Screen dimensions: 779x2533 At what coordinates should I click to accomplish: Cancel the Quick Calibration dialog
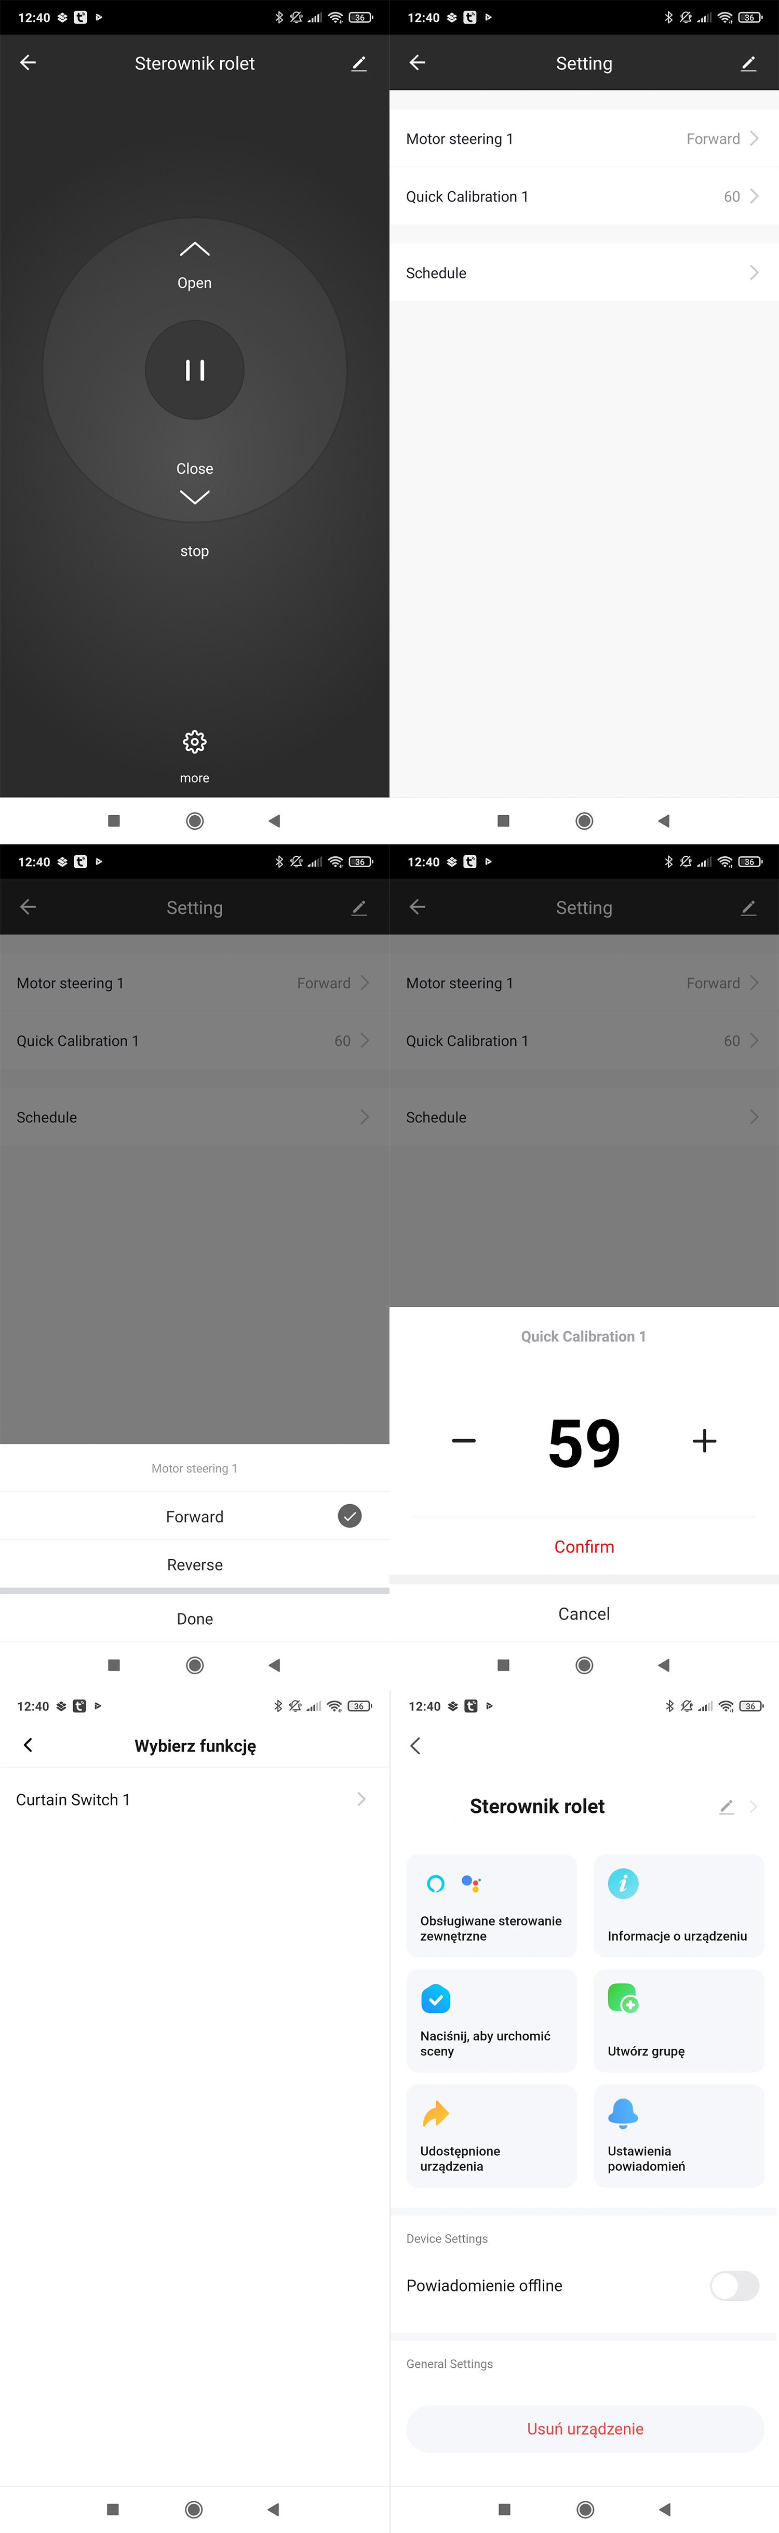[x=584, y=1614]
